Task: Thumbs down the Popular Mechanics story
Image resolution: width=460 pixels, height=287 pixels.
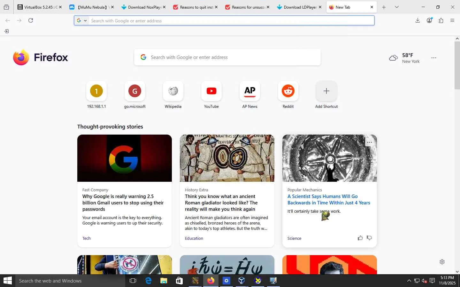Action: point(369,238)
